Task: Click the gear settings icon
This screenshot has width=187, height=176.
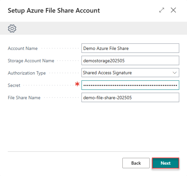Action: click(12, 28)
